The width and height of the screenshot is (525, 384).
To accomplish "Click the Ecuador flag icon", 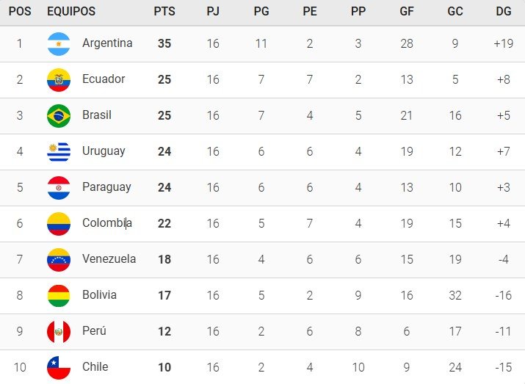I will [x=59, y=80].
